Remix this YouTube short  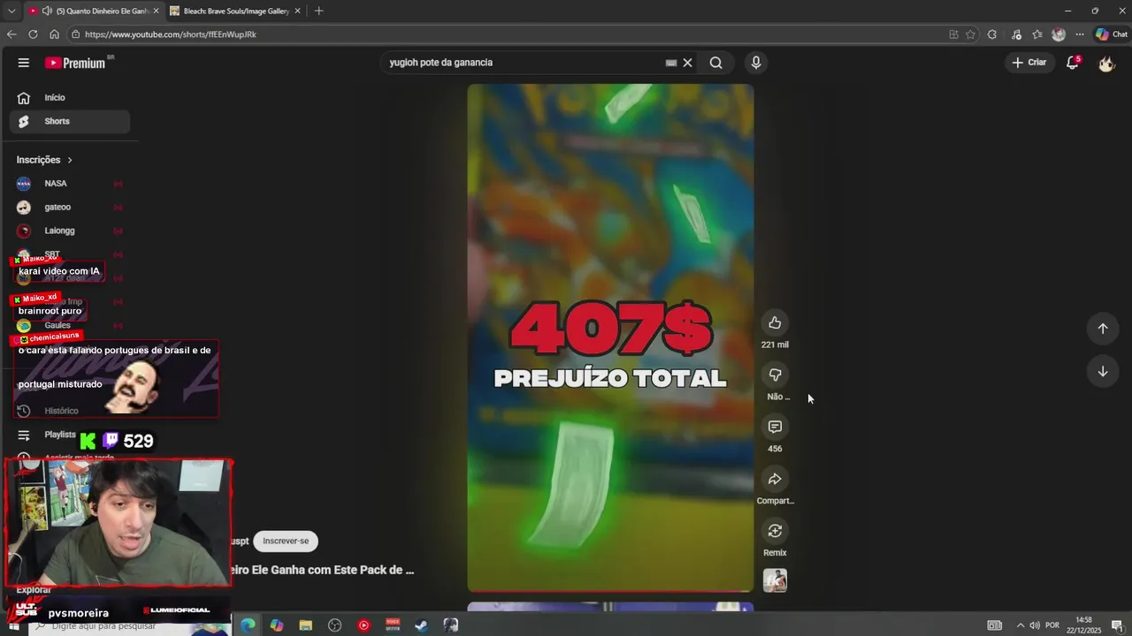775,531
